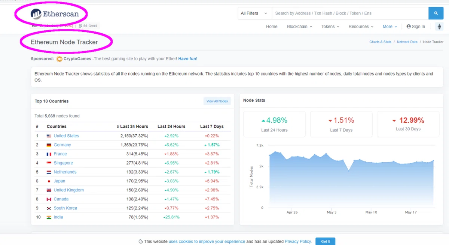Click the Total 5,669 nodes found text
Image resolution: width=449 pixels, height=245 pixels.
(57, 116)
